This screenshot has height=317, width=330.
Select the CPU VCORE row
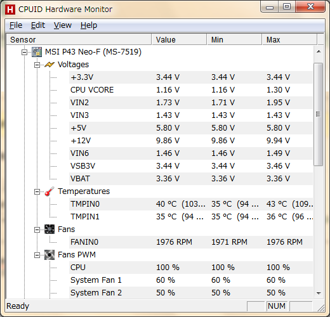(191, 90)
